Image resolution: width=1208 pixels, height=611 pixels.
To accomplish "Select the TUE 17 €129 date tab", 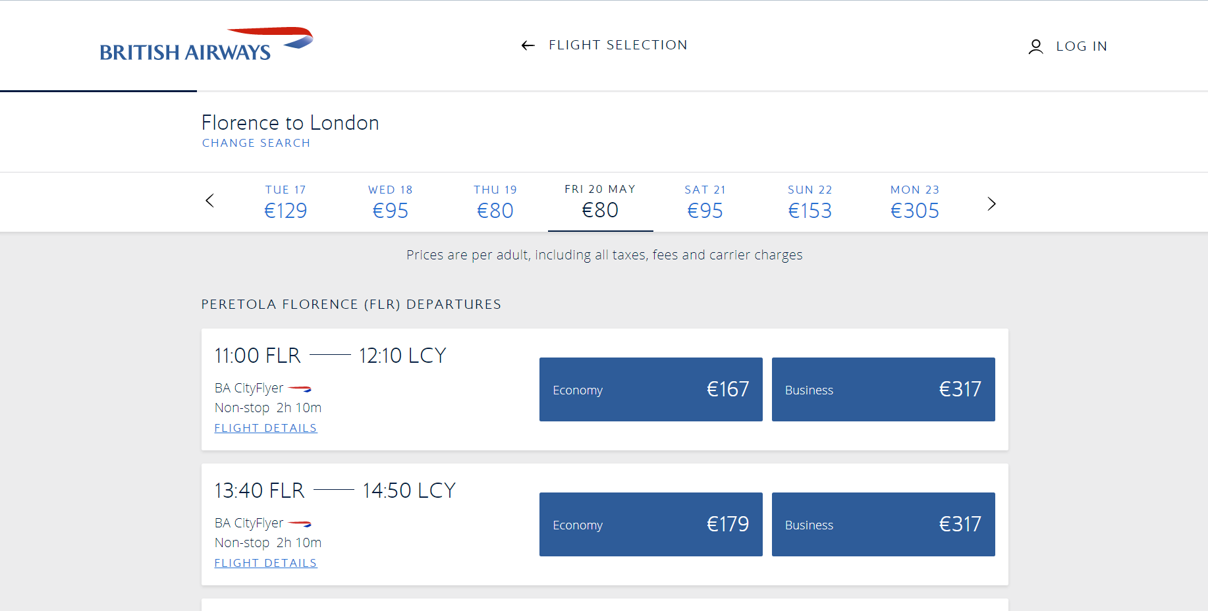I will pos(286,202).
